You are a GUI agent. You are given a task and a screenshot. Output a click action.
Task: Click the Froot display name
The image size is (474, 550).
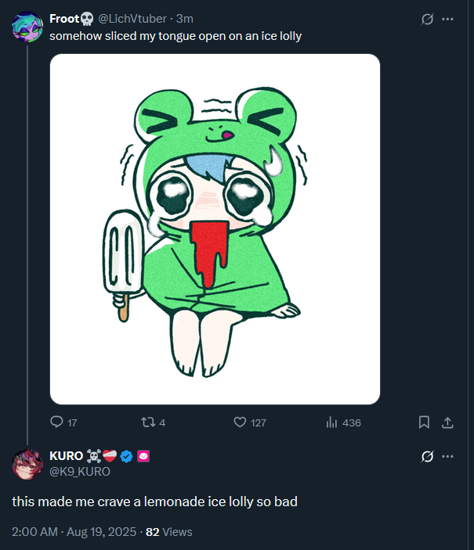point(63,19)
